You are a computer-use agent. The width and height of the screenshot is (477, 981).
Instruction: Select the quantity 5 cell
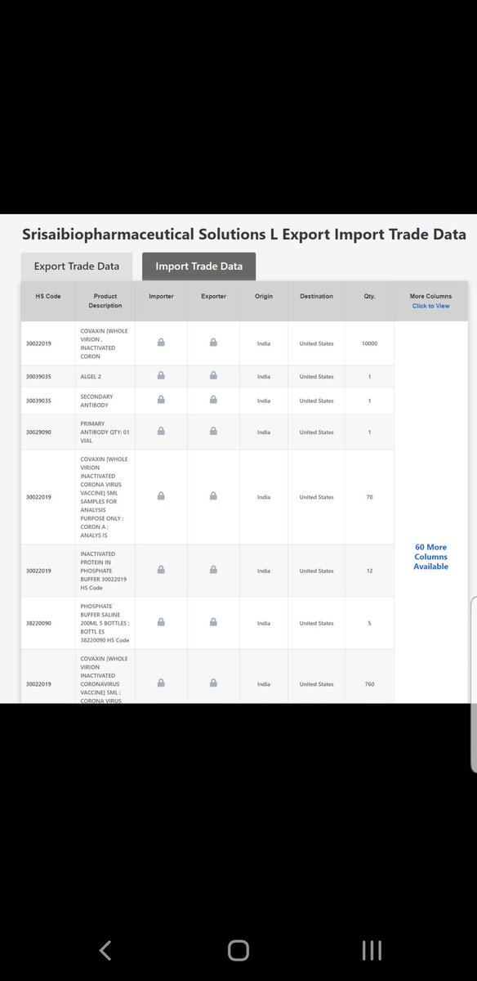pyautogui.click(x=369, y=623)
